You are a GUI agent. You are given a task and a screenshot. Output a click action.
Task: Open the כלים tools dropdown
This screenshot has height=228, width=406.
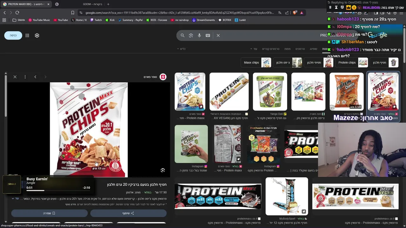tap(181, 49)
